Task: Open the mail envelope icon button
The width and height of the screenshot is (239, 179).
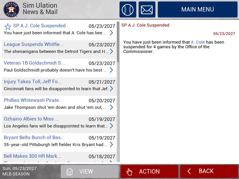Action: [x=147, y=9]
